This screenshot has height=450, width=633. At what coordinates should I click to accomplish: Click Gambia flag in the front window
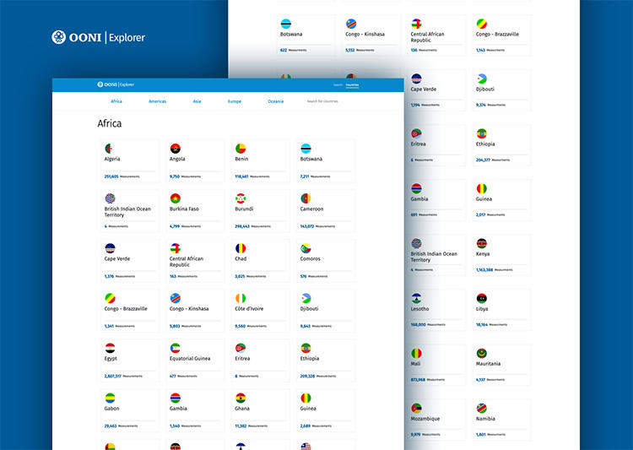[176, 398]
